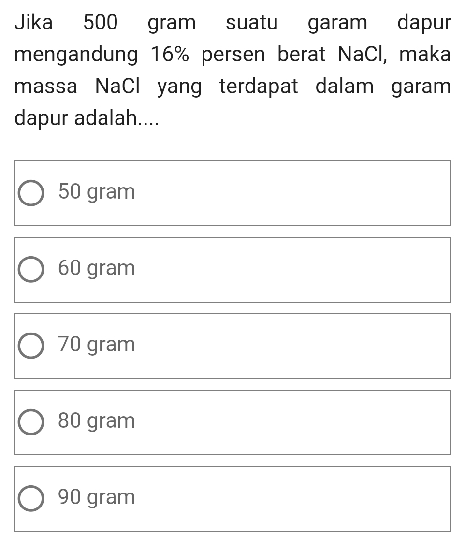465x536 pixels.
Task: Click the first answer box border
Action: click(232, 161)
